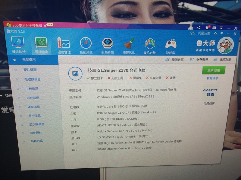
Task: Click the 电脑品牌 label under logo
Action: coord(209,103)
